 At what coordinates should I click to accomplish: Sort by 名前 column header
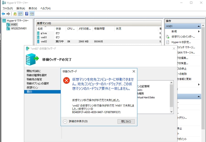(x=45, y=29)
